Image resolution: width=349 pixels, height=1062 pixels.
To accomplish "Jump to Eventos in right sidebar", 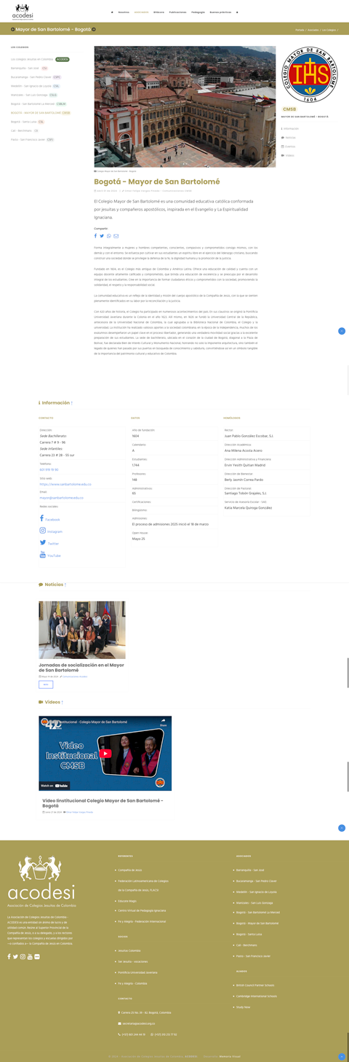I will point(289,146).
